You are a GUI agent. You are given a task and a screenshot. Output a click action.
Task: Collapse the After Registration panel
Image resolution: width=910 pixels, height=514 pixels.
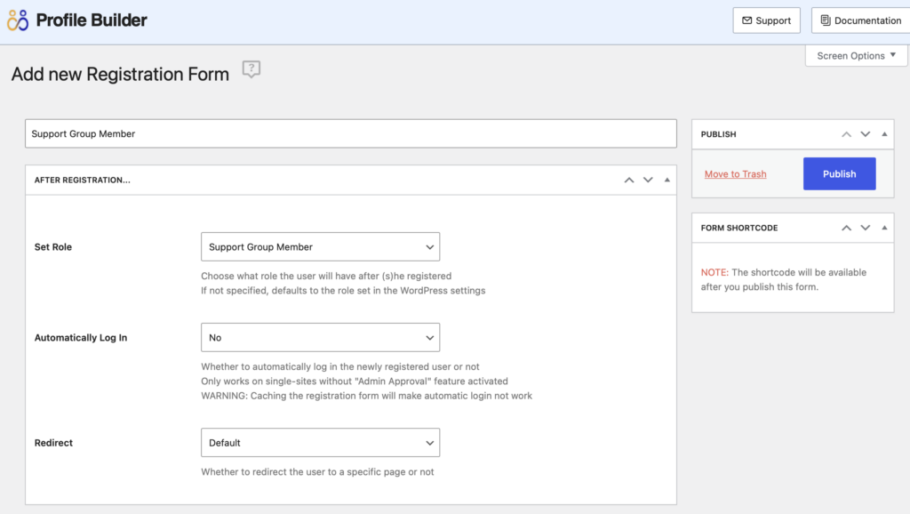(667, 180)
